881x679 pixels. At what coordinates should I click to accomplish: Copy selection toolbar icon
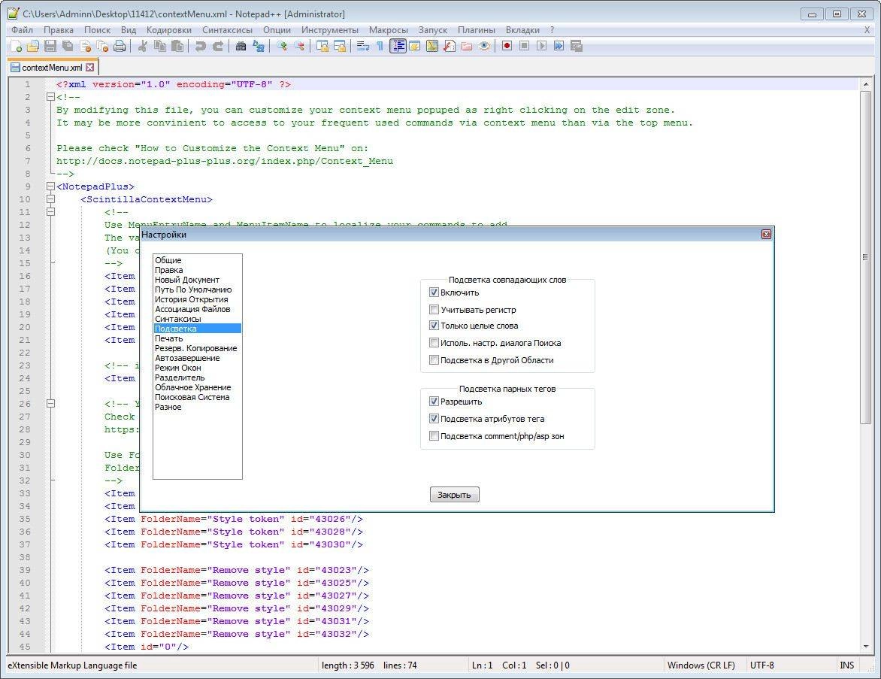pos(160,46)
